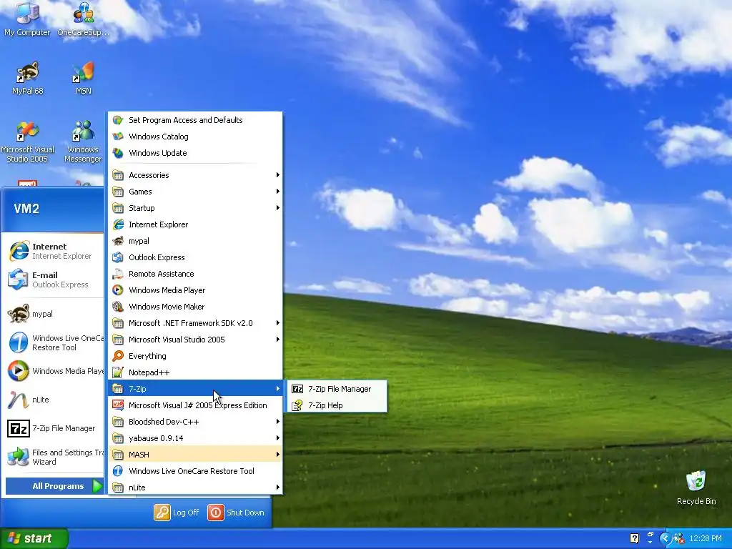This screenshot has height=549, width=732.
Task: Open My Computer desktop icon
Action: [x=27, y=19]
